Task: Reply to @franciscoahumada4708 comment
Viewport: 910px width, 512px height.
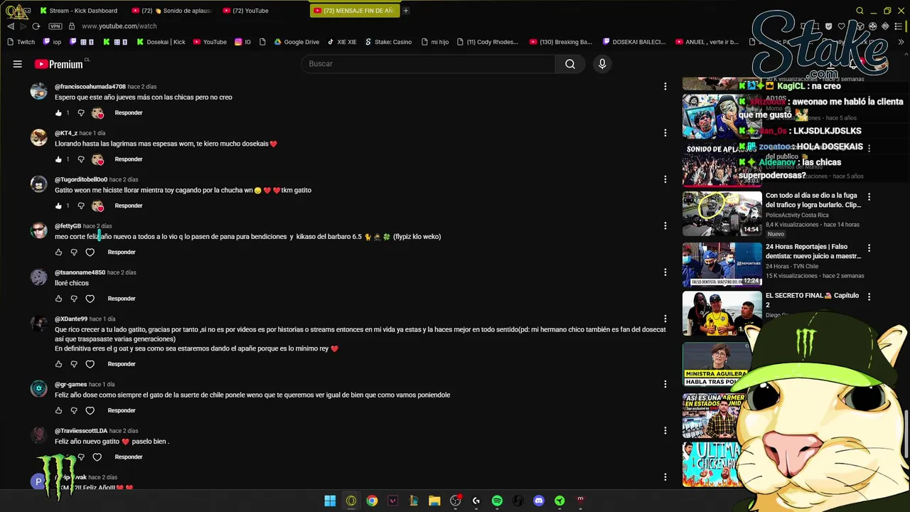Action: (x=129, y=113)
